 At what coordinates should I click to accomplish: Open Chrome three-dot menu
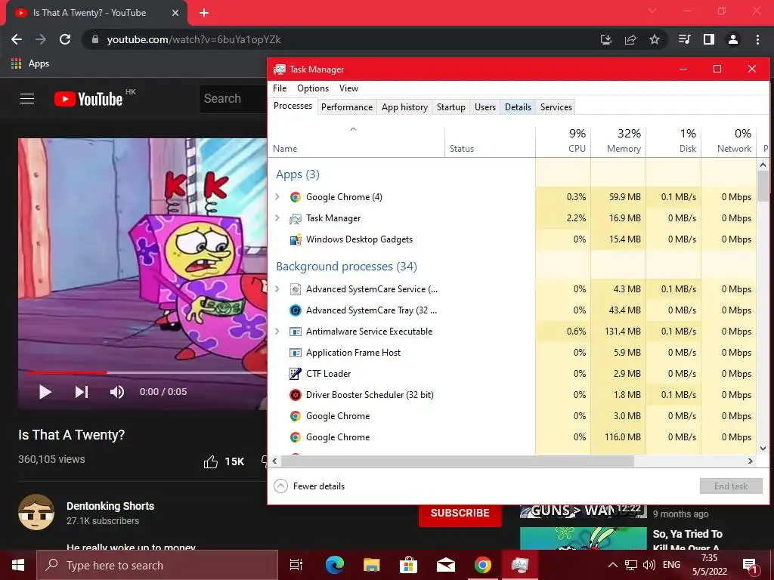(x=757, y=39)
